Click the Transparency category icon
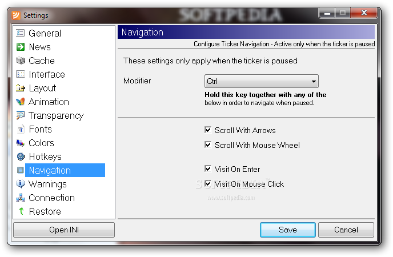Viewport: 393px width, 257px height. 21,115
